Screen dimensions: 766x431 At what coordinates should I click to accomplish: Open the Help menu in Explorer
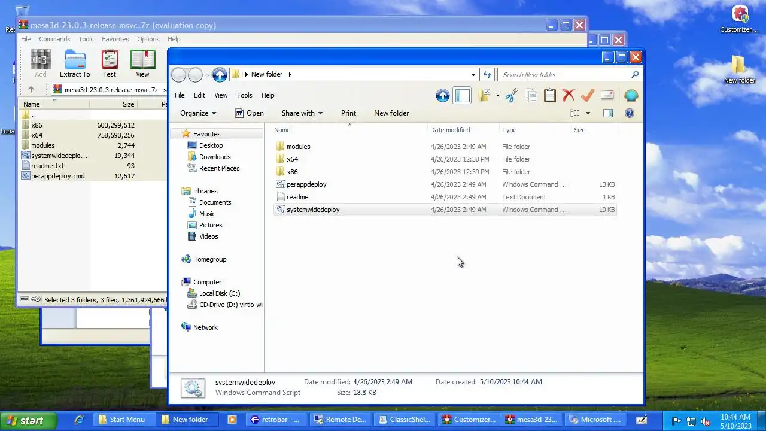pos(268,95)
